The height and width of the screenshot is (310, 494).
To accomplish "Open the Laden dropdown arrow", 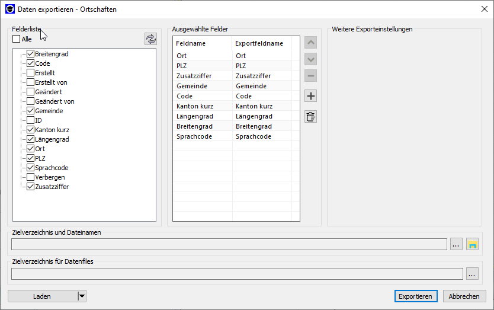I will [x=82, y=296].
